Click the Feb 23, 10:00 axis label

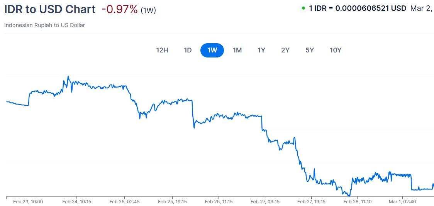click(28, 201)
